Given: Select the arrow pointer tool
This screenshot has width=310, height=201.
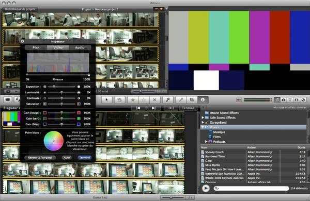Looking at the screenshot, I should 107,100.
